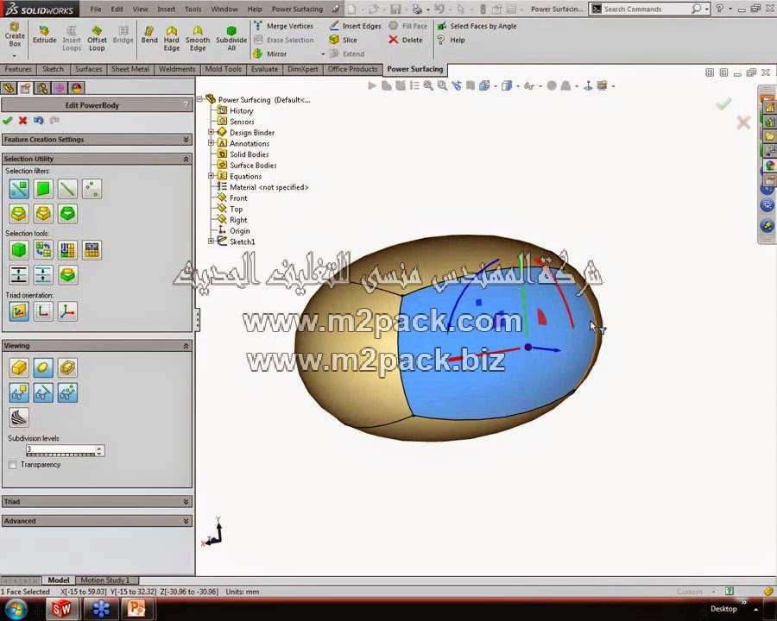Select the Extrude tool
This screenshot has width=777, height=621.
tap(44, 35)
